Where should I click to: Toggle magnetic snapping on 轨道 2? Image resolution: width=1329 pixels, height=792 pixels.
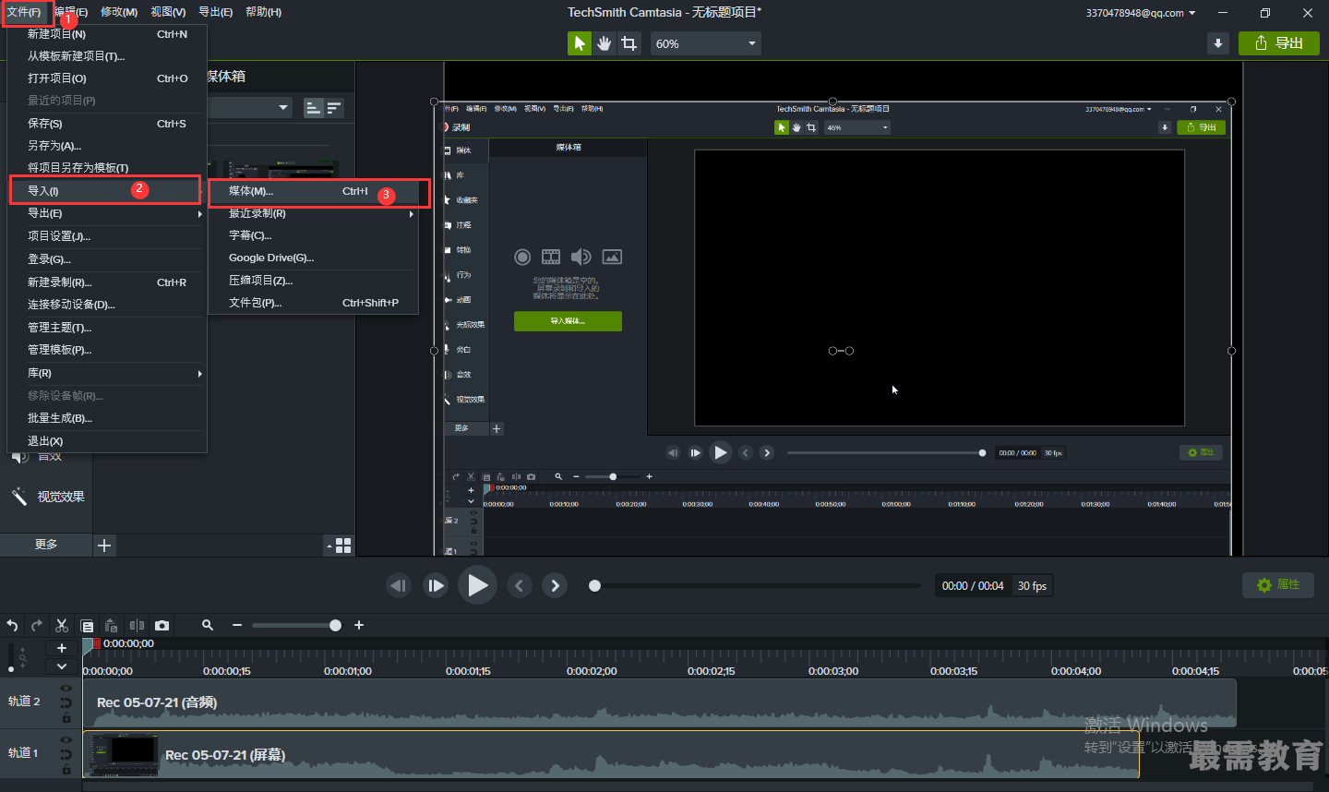coord(66,703)
